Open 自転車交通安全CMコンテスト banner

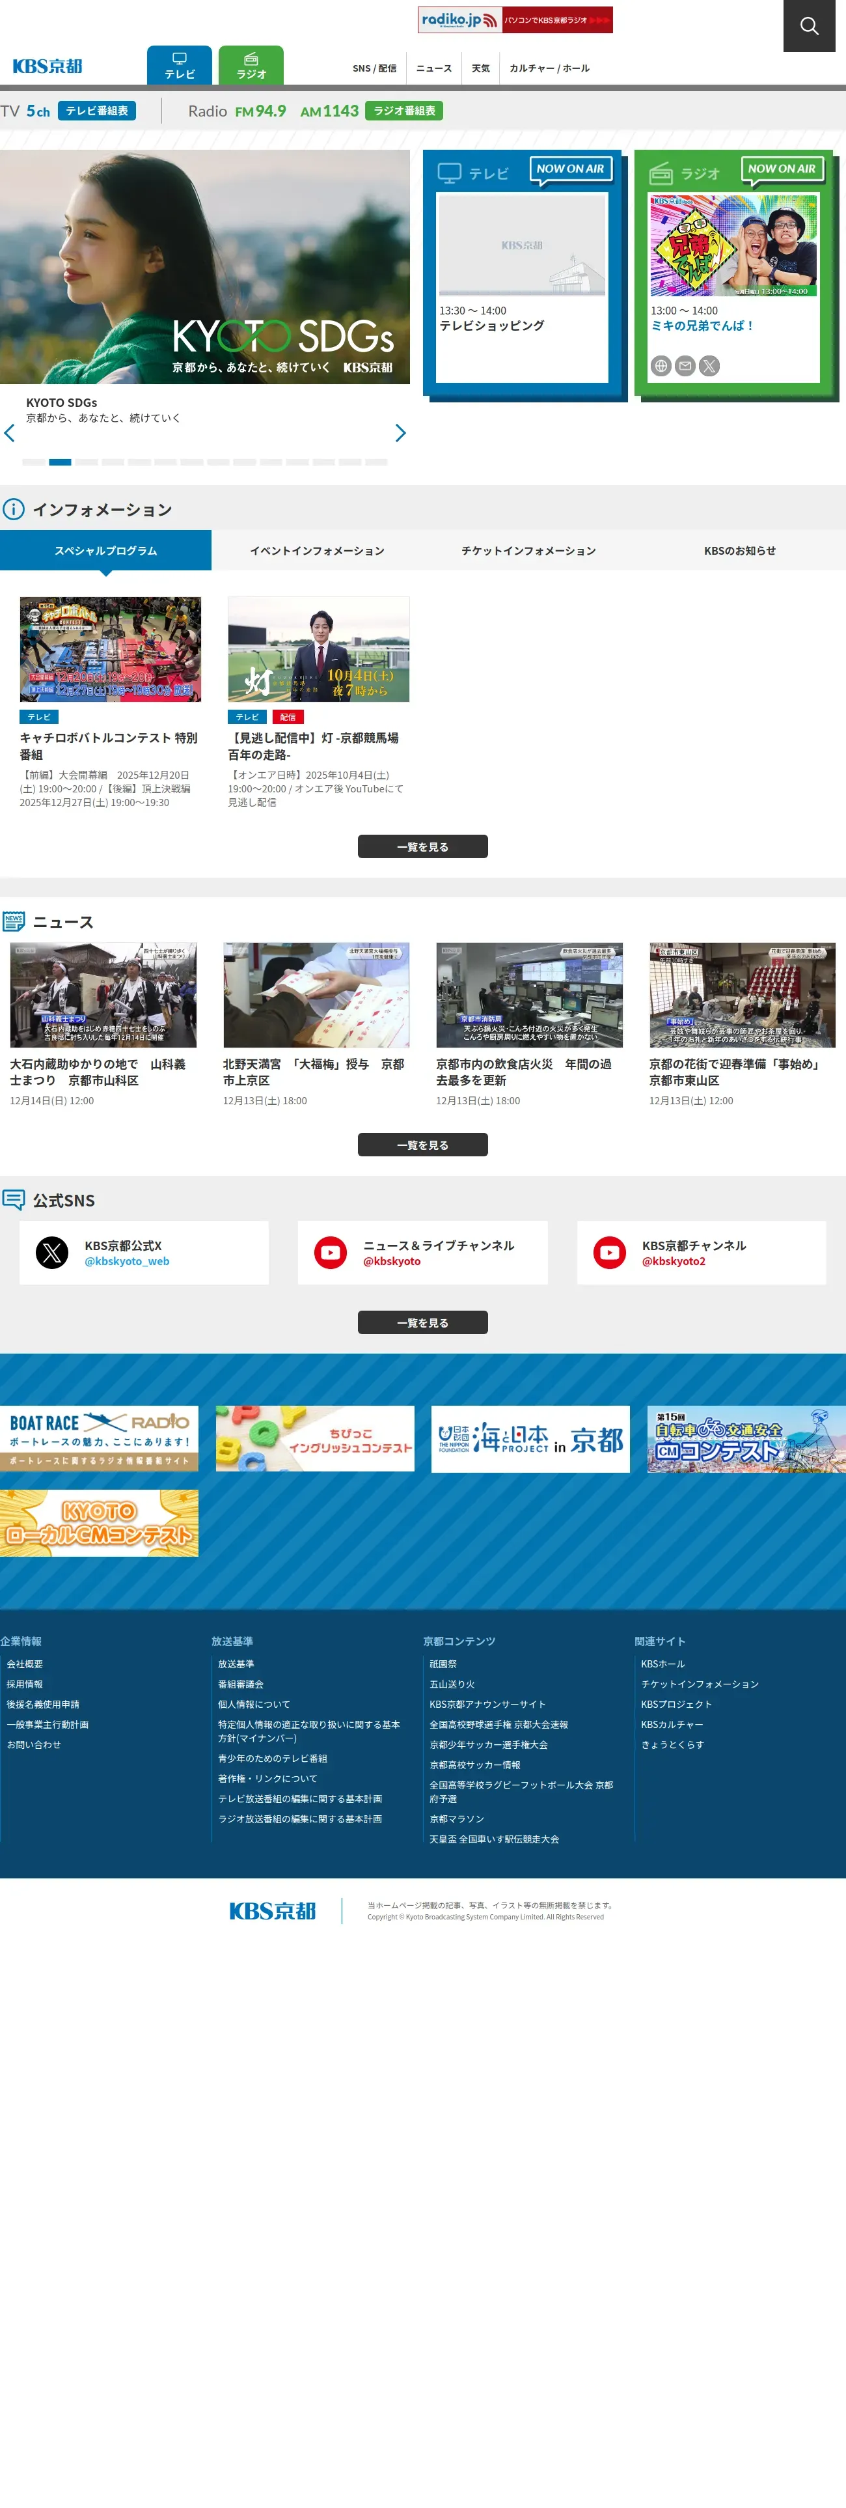click(746, 1438)
